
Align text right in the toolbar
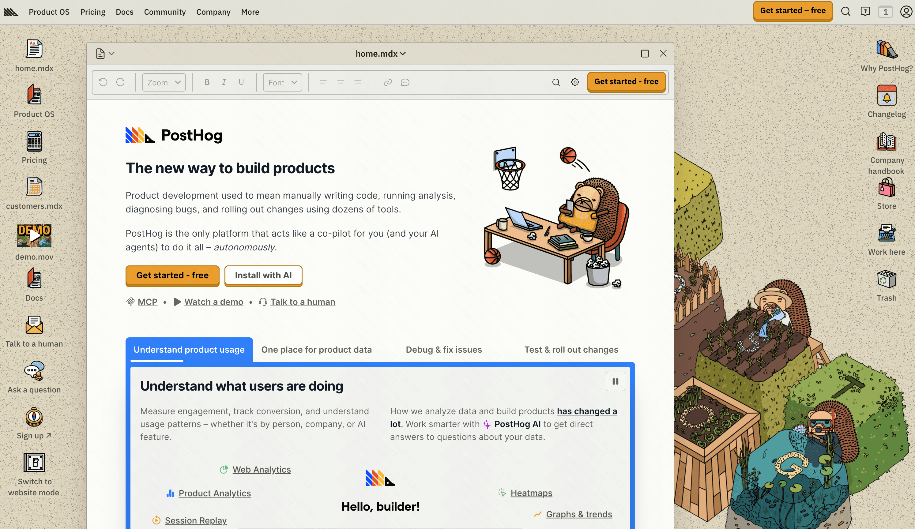pyautogui.click(x=358, y=82)
